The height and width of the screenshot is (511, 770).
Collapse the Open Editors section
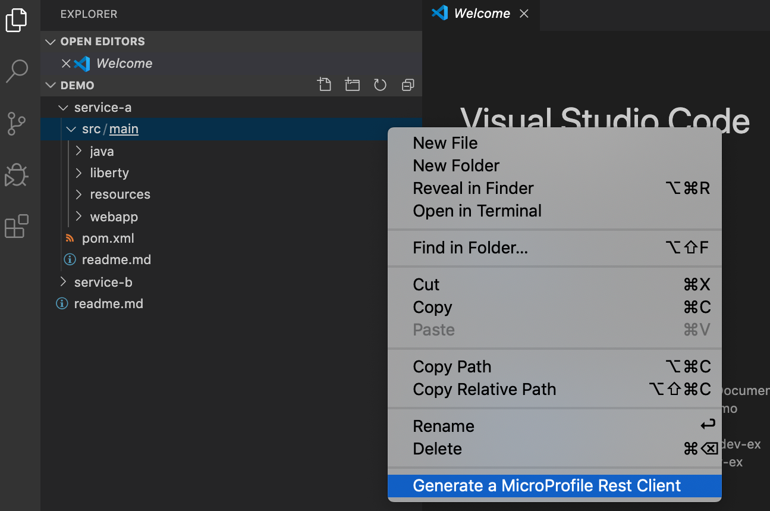50,41
